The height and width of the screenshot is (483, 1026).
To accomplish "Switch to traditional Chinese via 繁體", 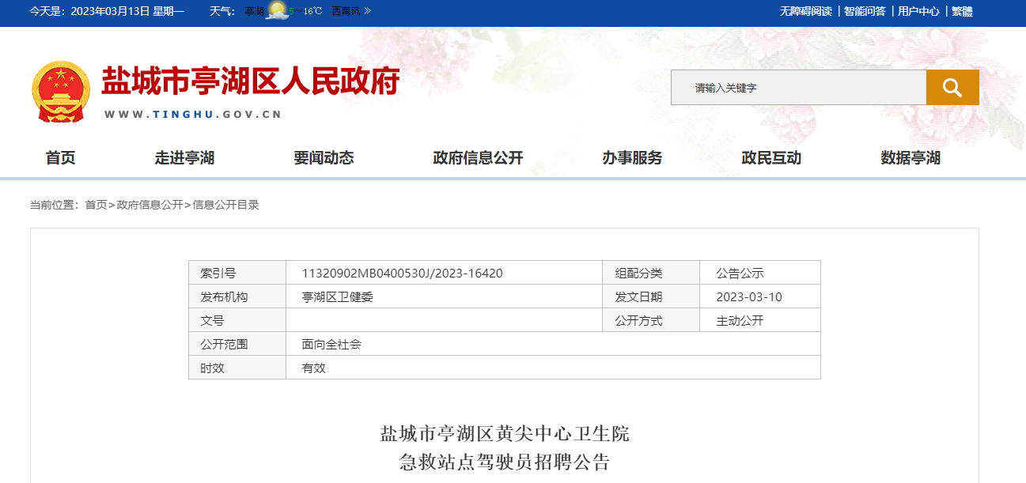I will (962, 11).
